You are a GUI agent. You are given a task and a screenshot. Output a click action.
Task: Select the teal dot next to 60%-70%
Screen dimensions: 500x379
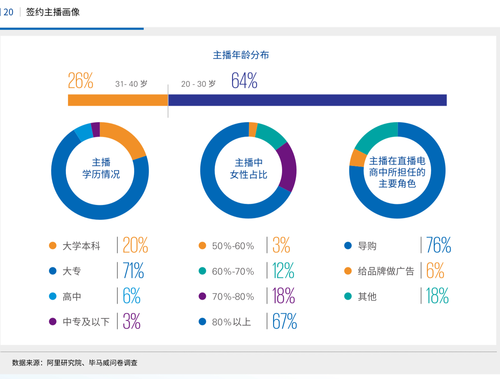tap(202, 271)
